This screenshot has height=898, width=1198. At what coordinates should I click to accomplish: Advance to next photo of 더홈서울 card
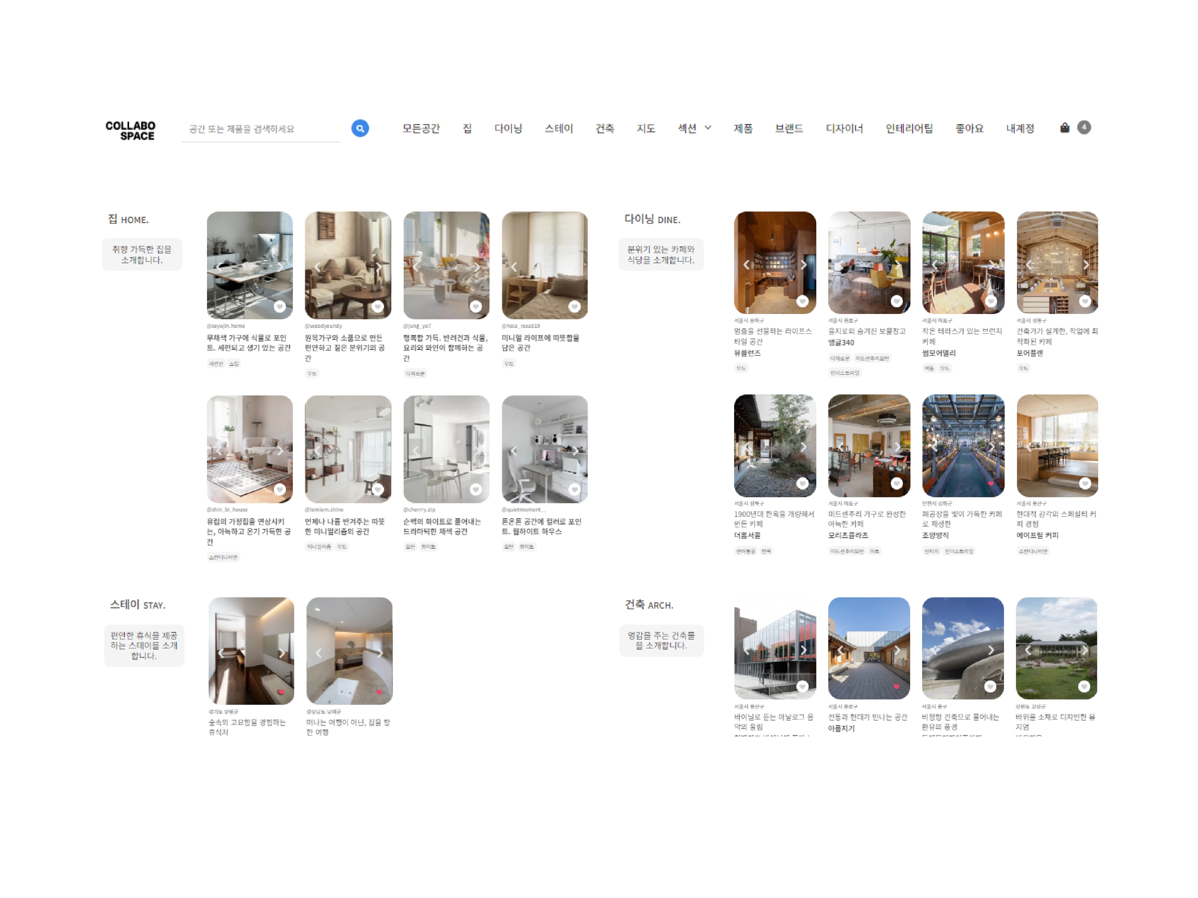(x=804, y=447)
